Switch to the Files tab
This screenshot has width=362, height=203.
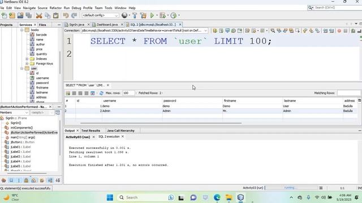coord(42,25)
